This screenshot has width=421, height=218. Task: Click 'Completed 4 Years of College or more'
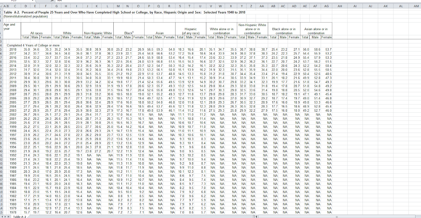pos(33,45)
